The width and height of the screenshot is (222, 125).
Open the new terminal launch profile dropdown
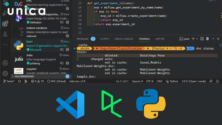[197, 39]
